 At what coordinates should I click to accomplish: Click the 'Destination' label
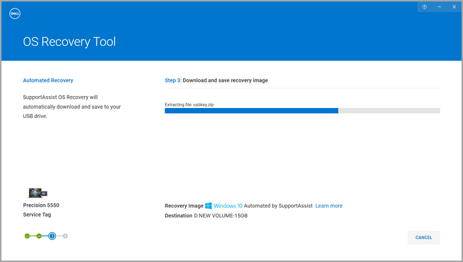coord(178,215)
